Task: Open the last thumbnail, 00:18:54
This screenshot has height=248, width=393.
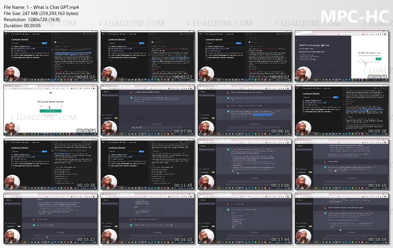Action: (x=342, y=219)
